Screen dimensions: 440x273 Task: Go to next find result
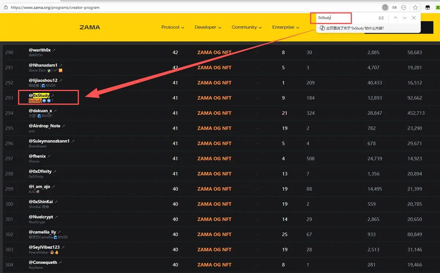(x=405, y=18)
